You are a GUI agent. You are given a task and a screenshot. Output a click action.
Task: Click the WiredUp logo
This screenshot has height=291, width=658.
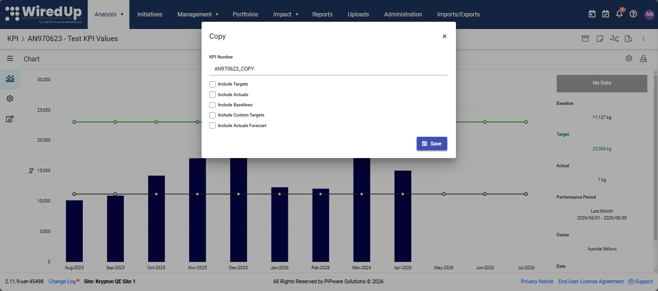pyautogui.click(x=44, y=14)
